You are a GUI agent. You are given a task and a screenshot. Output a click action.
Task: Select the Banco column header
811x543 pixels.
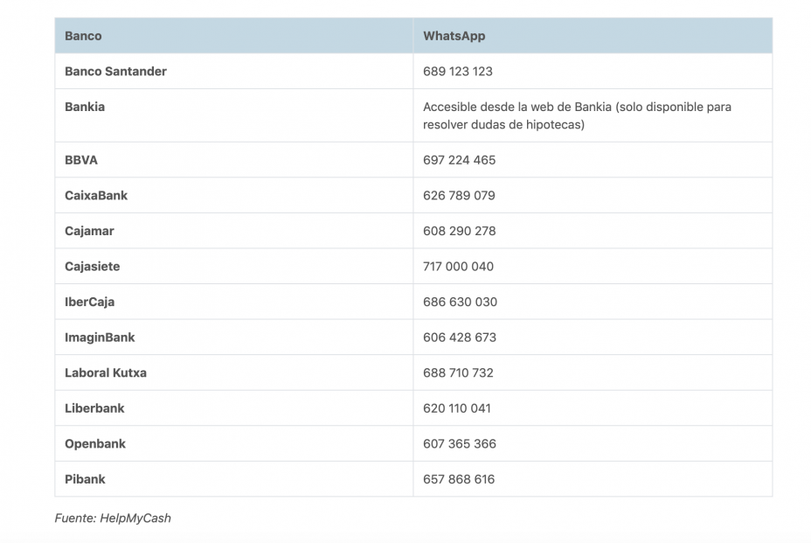click(x=83, y=36)
